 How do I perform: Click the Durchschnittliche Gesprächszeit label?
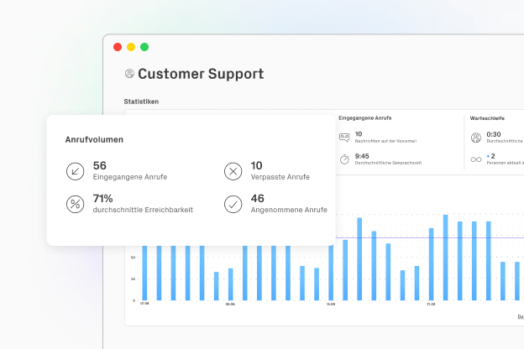(x=388, y=163)
